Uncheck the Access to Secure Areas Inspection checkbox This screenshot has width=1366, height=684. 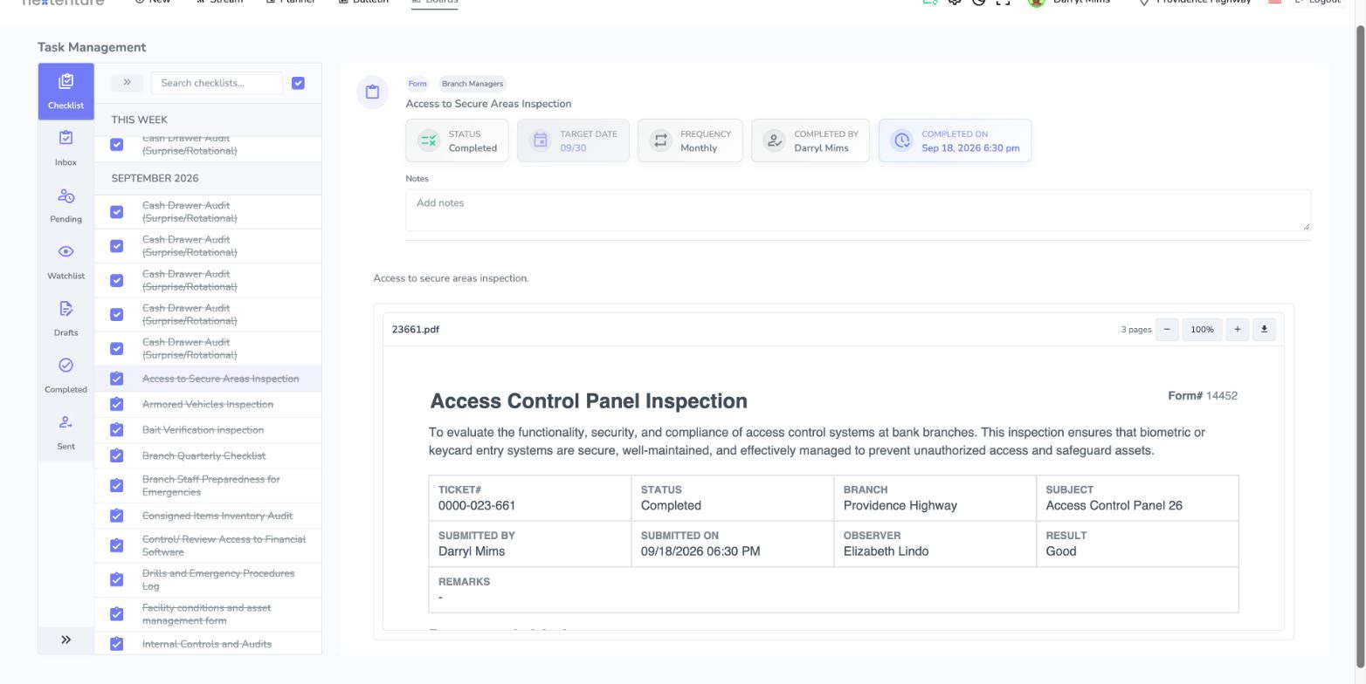117,379
